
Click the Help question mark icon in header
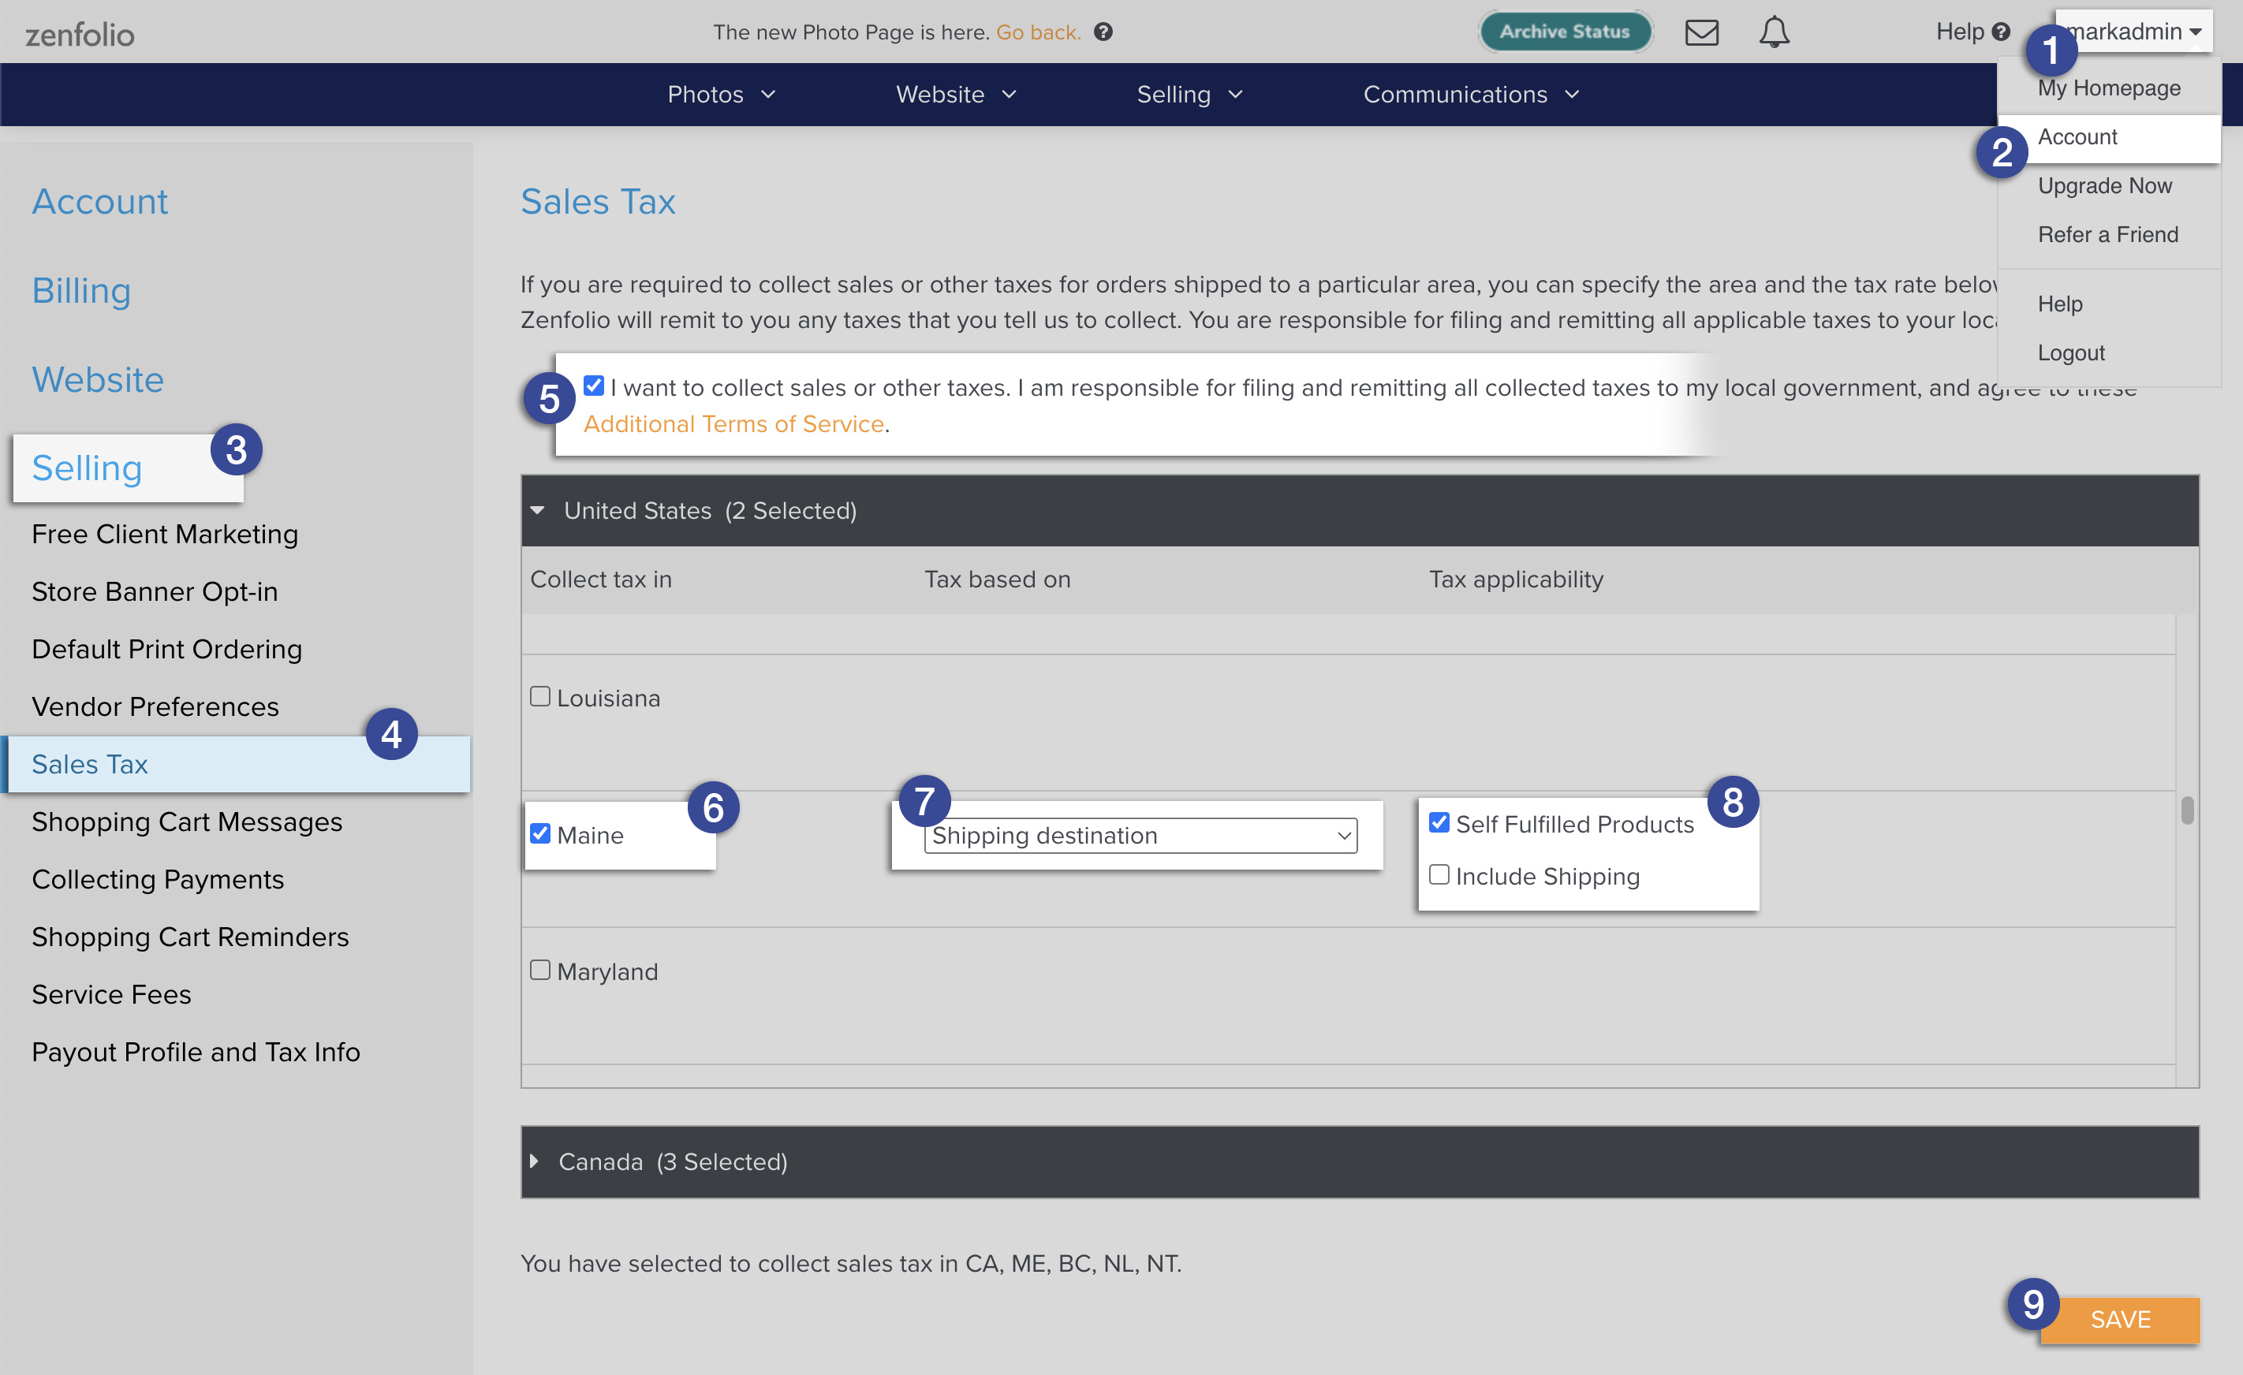pos(2001,32)
